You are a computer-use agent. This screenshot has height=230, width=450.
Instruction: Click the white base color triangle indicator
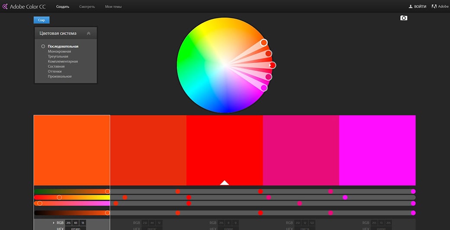point(224,182)
